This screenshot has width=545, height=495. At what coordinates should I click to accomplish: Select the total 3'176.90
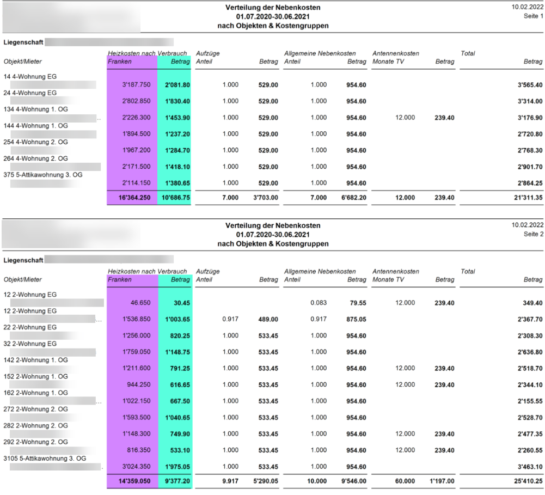click(x=530, y=118)
